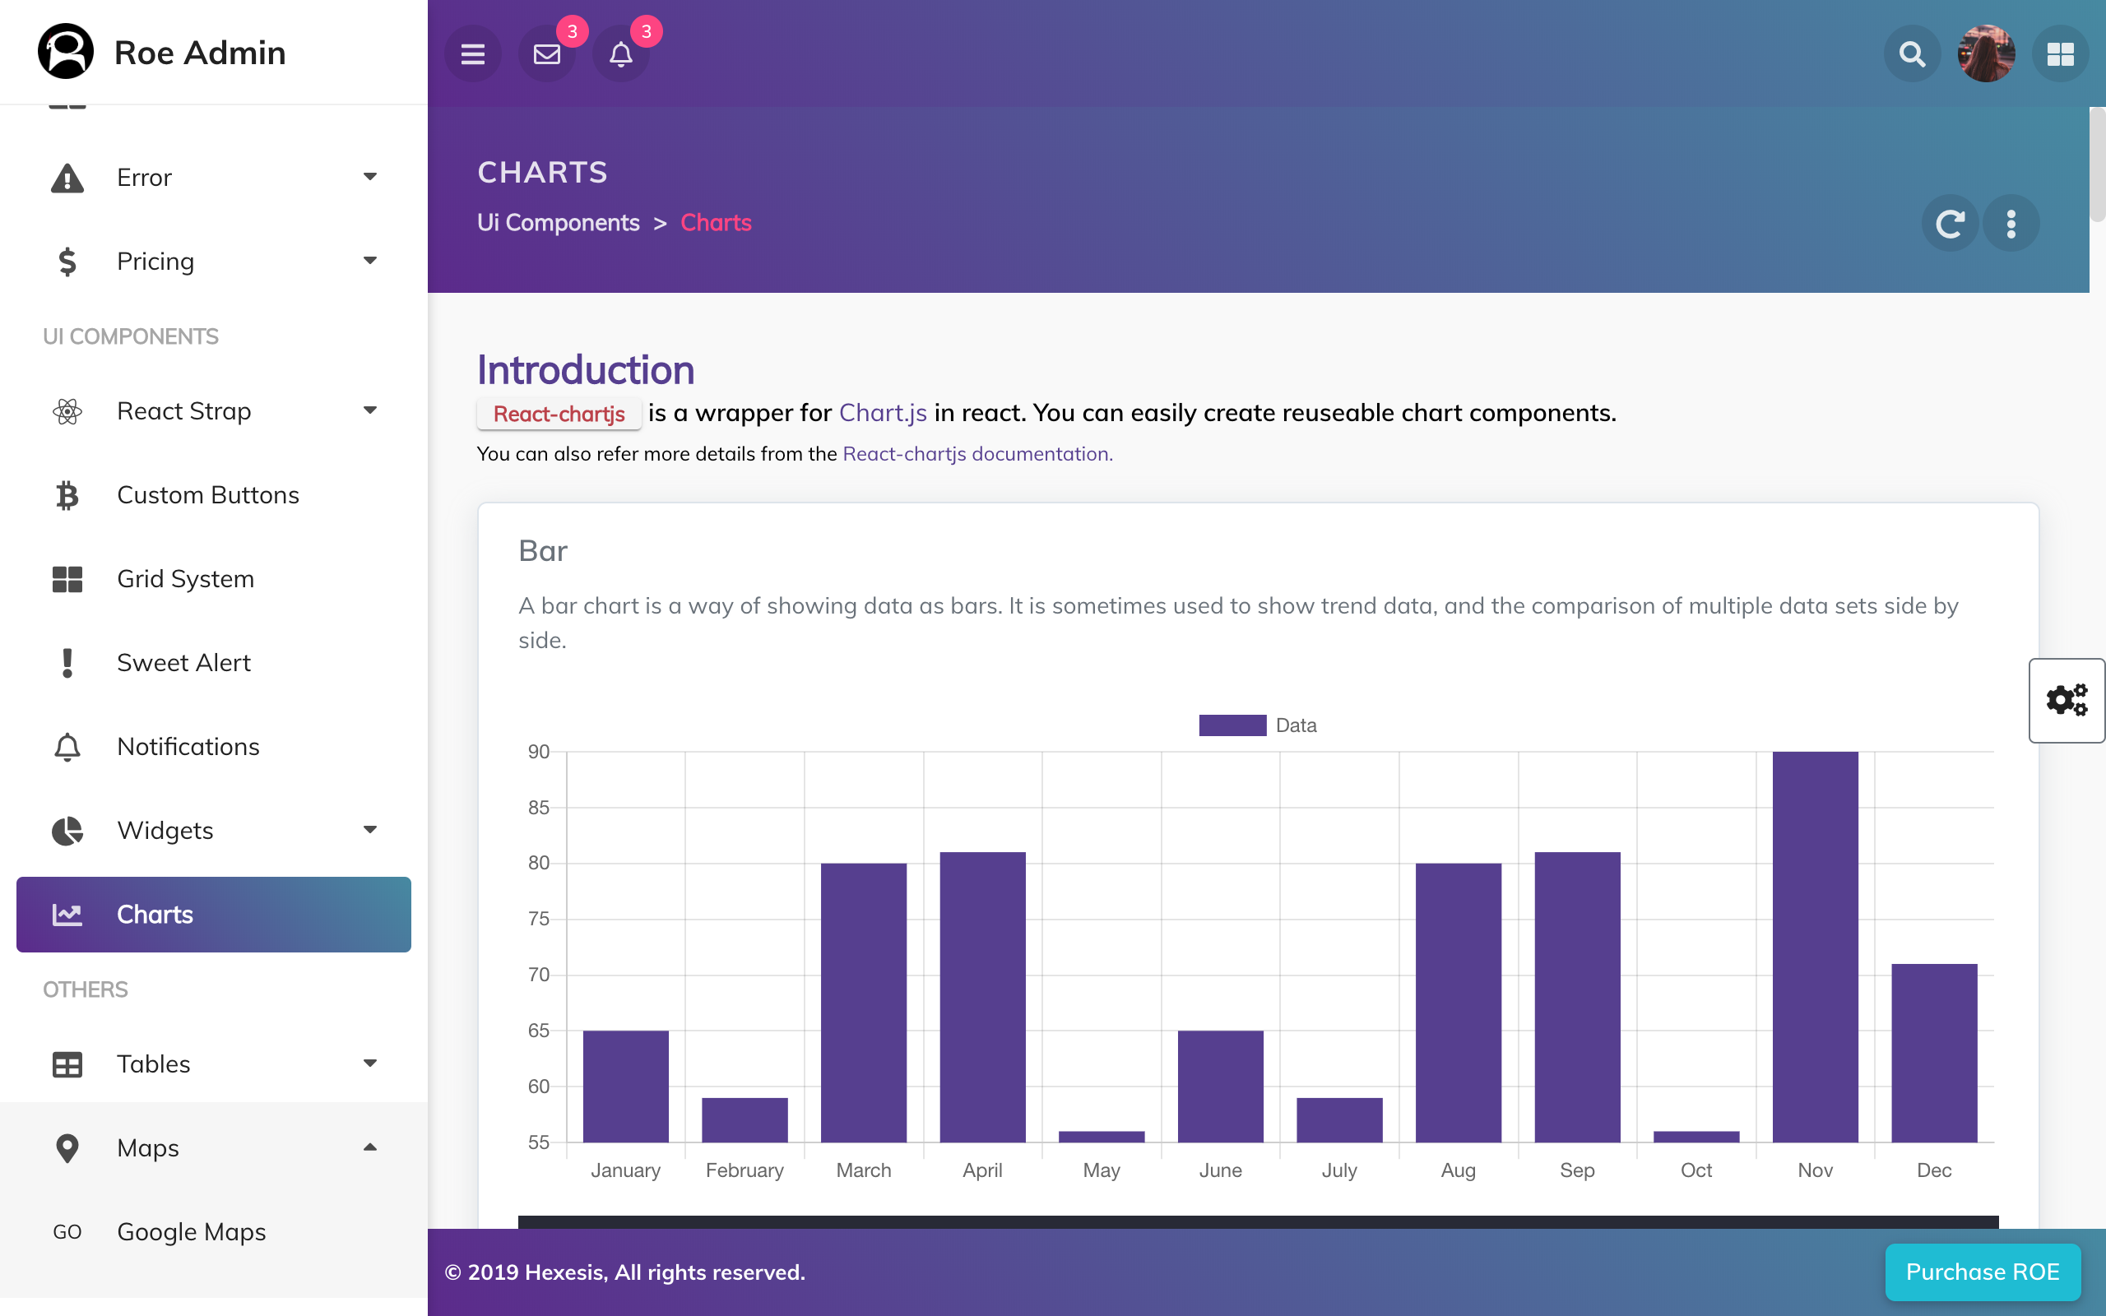Open the Sweet Alert sidebar item
This screenshot has height=1316, width=2106.
click(x=183, y=661)
